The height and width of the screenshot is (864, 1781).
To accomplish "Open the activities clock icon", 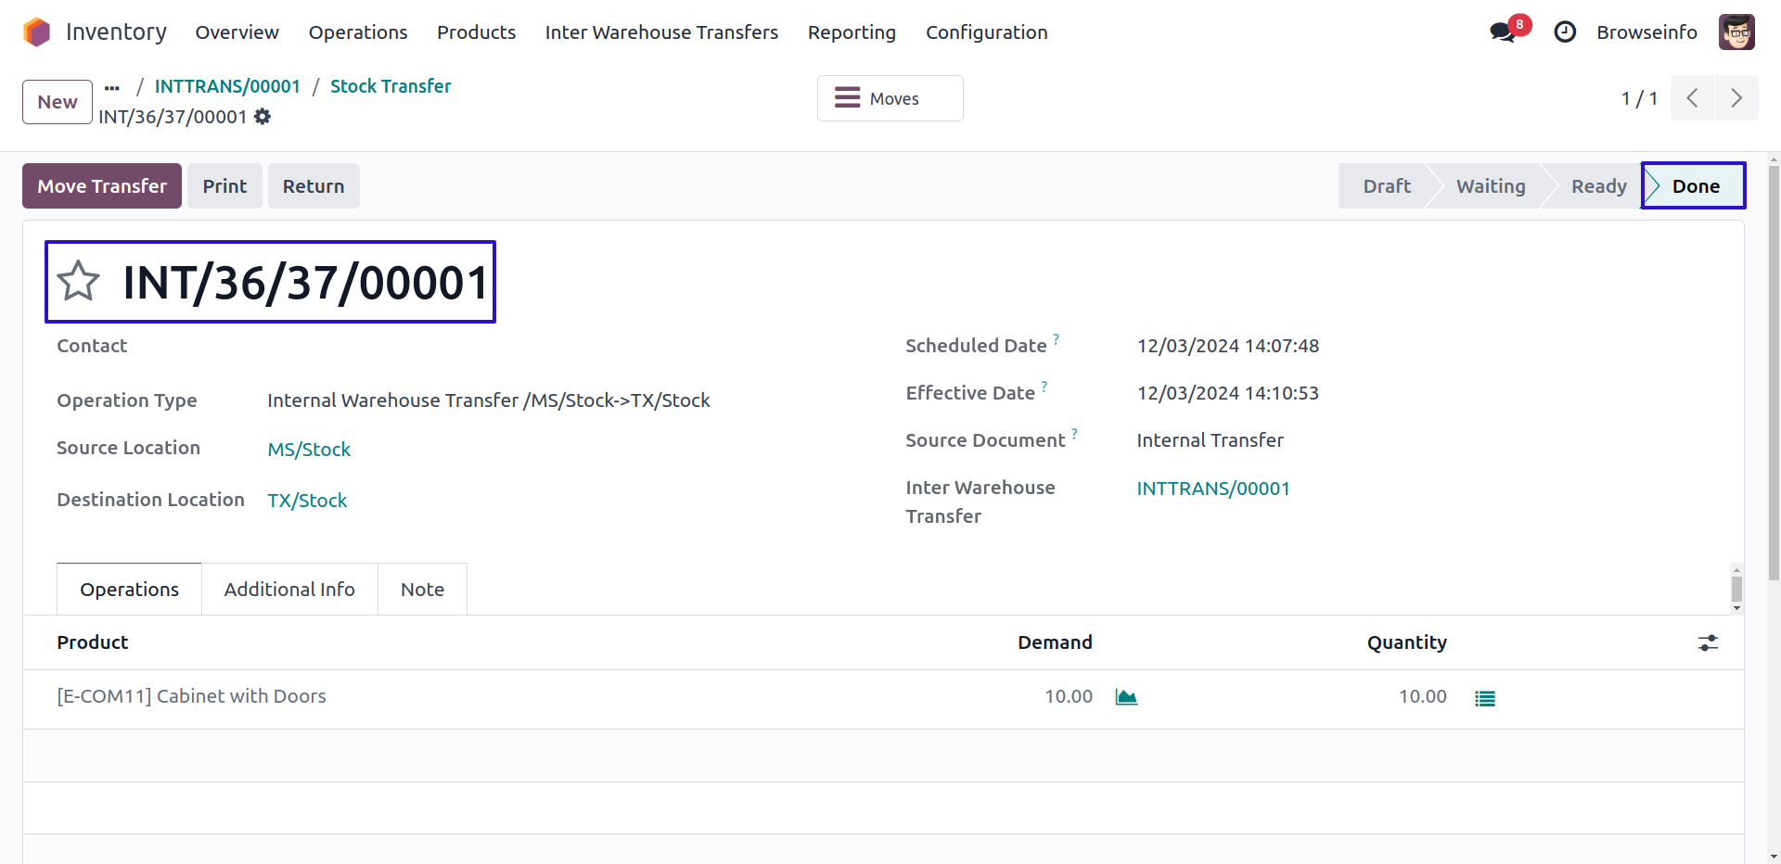I will click(x=1565, y=32).
